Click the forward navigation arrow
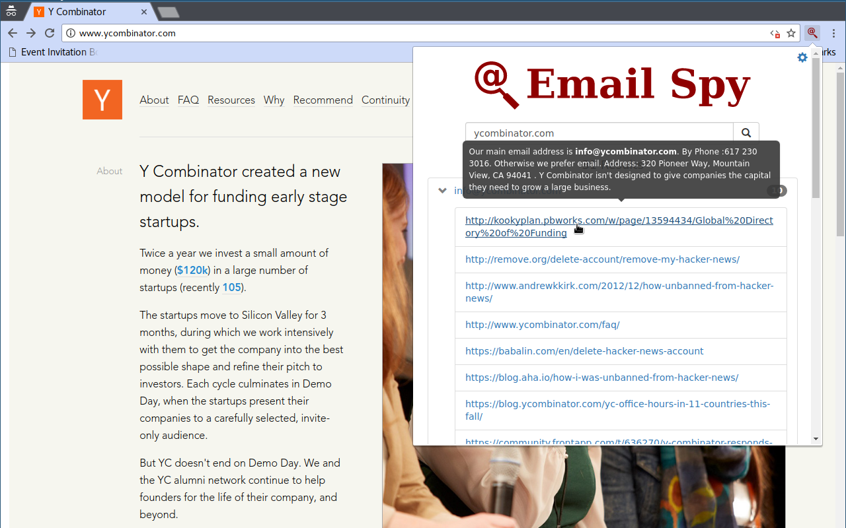Image resolution: width=846 pixels, height=528 pixels. [30, 32]
